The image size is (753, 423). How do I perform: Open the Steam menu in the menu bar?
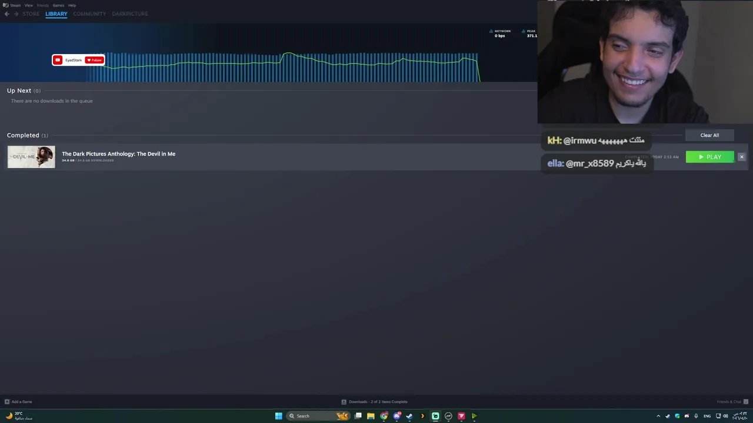pos(15,5)
